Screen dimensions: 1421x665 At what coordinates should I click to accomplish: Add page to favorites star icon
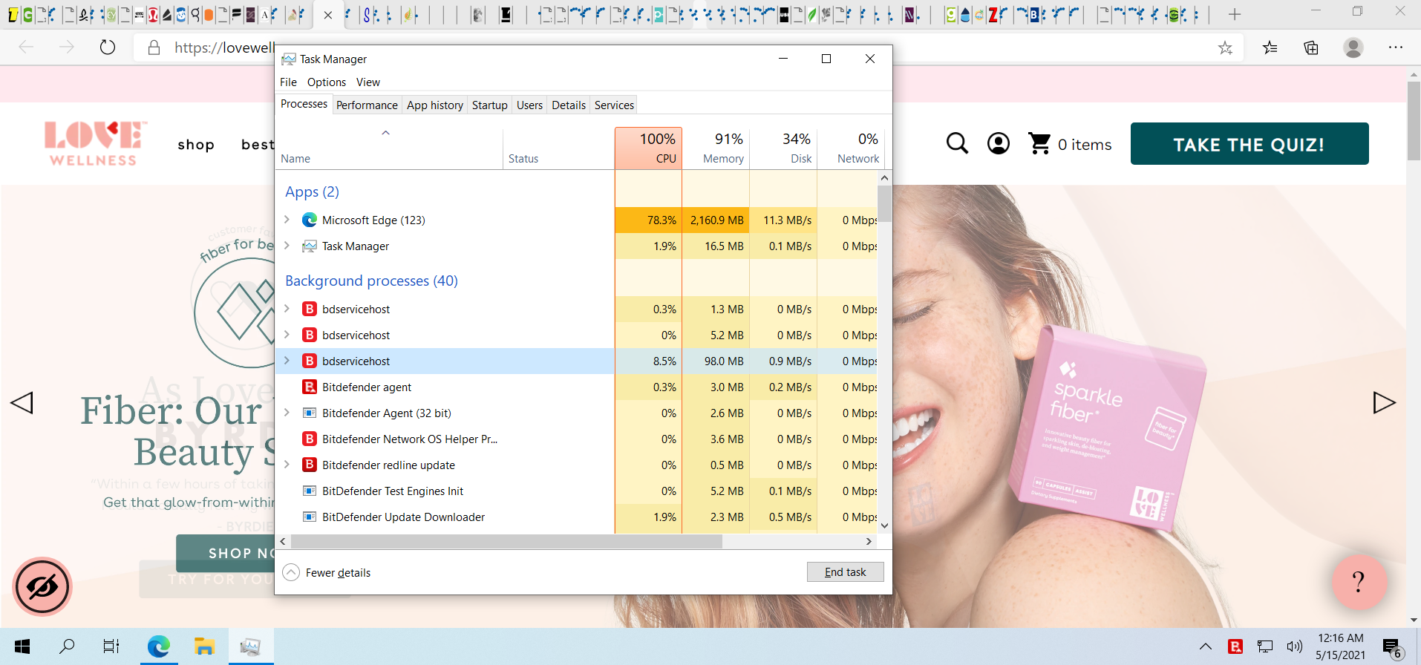[x=1225, y=48]
